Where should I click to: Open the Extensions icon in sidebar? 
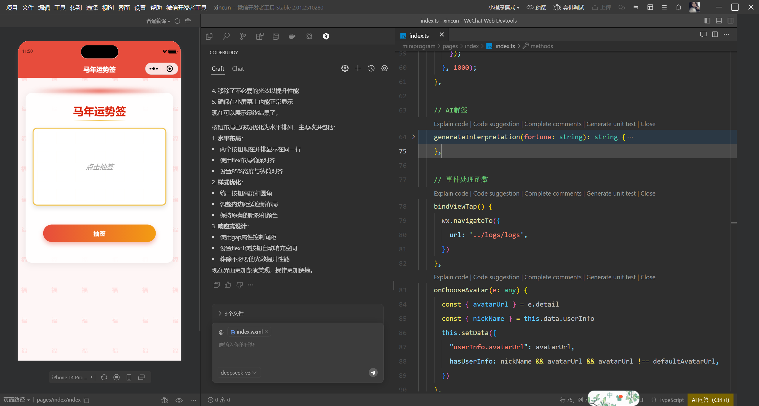point(260,36)
